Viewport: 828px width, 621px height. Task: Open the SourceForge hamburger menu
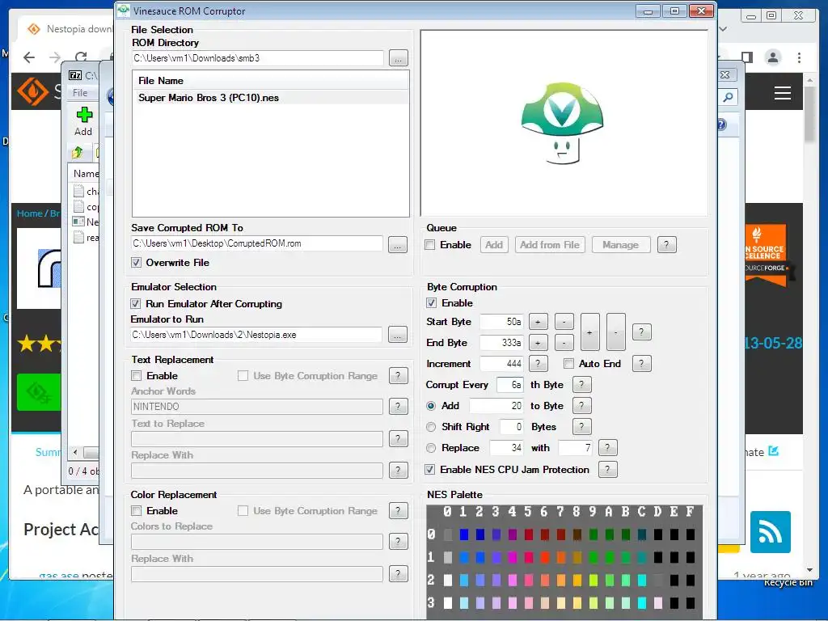(x=783, y=93)
